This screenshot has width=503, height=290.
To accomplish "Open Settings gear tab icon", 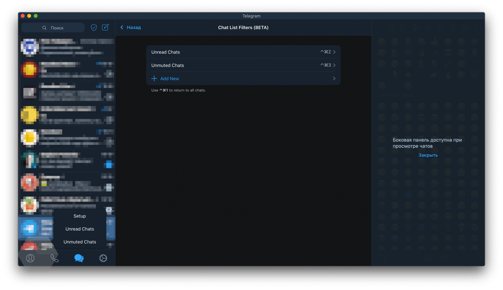I will (x=103, y=258).
